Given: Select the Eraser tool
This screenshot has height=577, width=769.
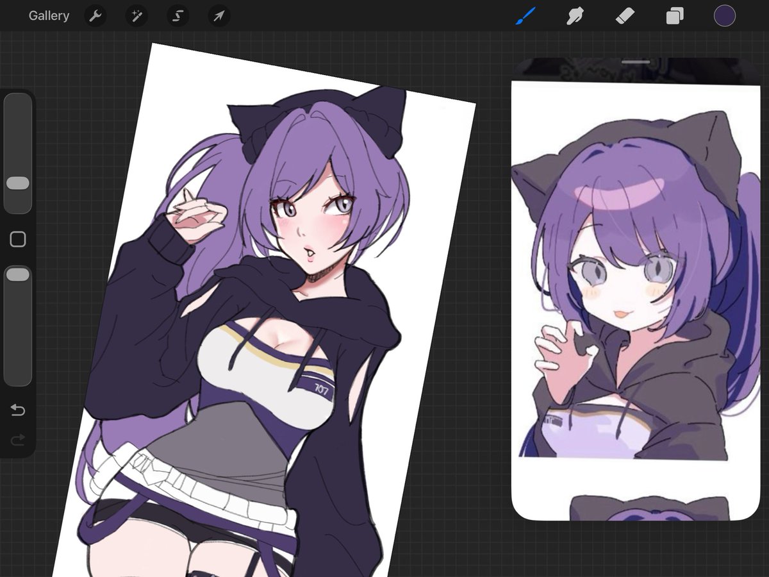Looking at the screenshot, I should click(x=625, y=16).
